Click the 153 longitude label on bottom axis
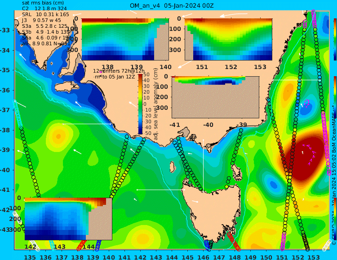This screenshot has width=337, height=260. click(314, 257)
